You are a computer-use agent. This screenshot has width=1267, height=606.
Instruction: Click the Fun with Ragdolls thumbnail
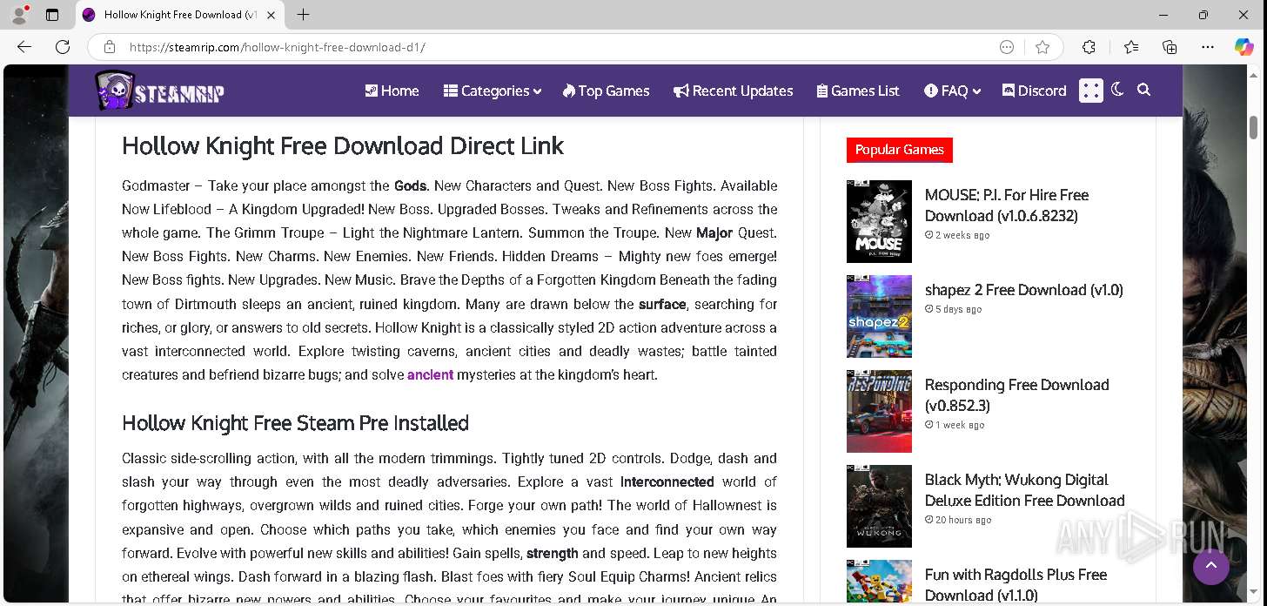[x=879, y=582]
